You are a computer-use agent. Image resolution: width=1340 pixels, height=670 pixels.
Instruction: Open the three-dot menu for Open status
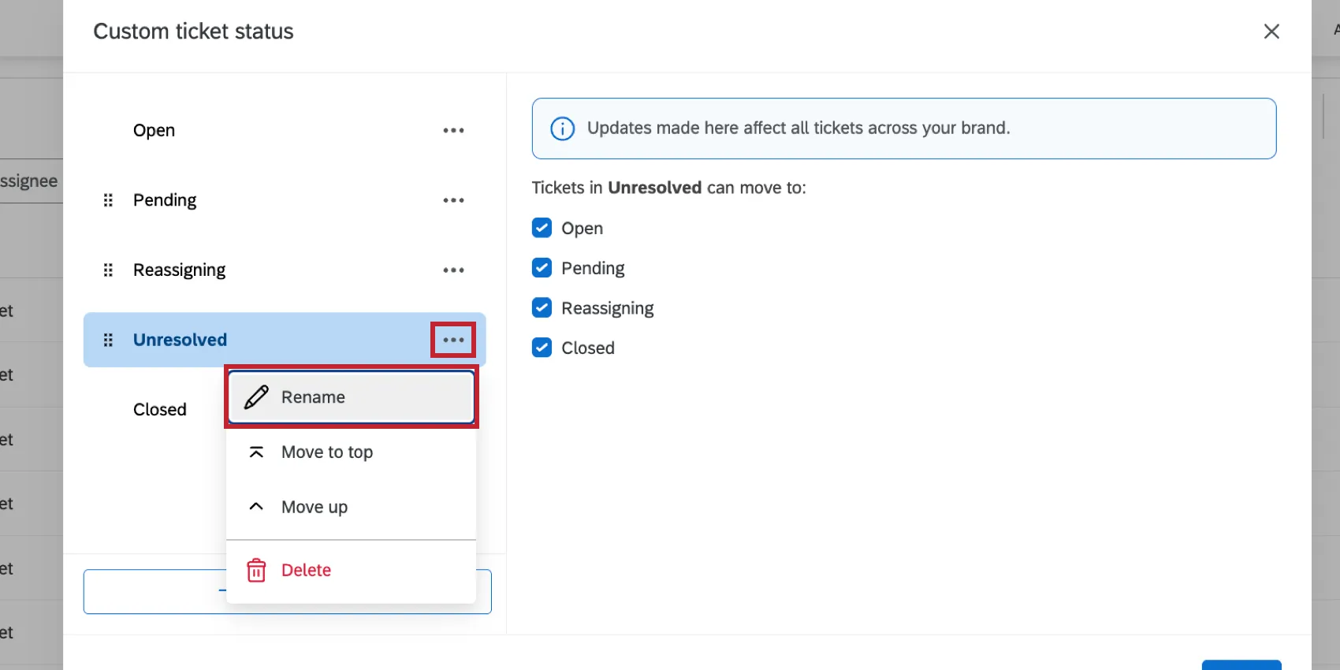click(x=453, y=130)
